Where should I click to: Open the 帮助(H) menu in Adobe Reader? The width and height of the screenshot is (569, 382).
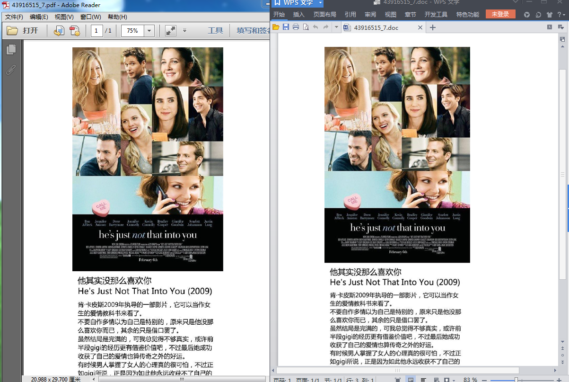(117, 17)
